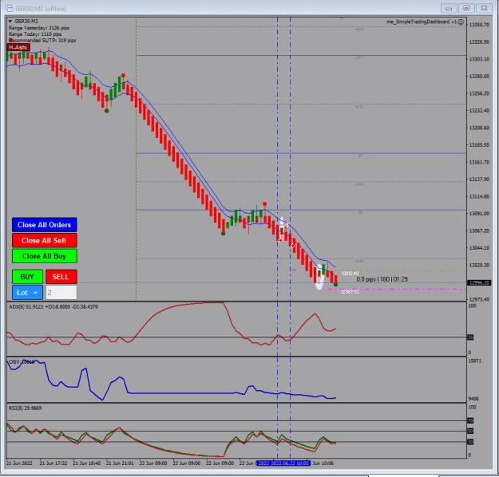Click the Range Yesterday: 2126 pips text
Viewport: 499px width, 477px height.
pos(39,28)
